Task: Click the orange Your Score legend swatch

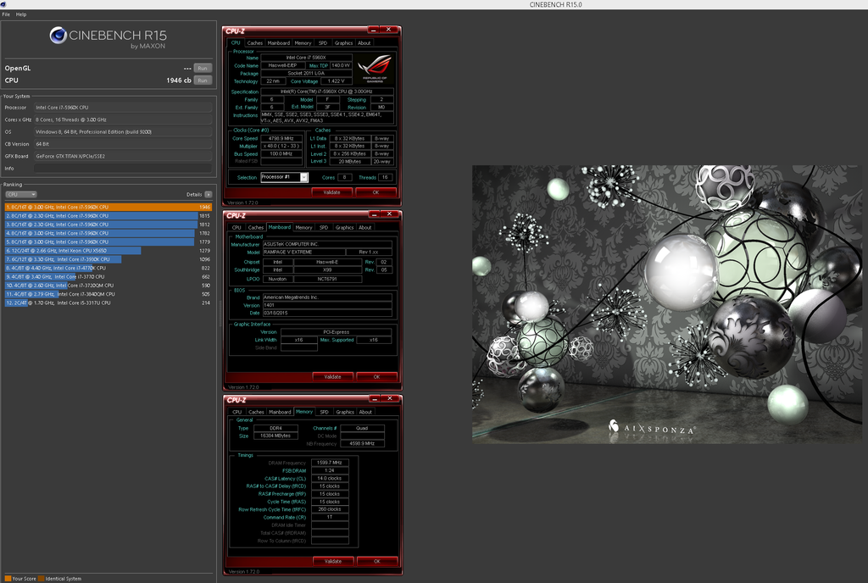Action: tap(8, 579)
